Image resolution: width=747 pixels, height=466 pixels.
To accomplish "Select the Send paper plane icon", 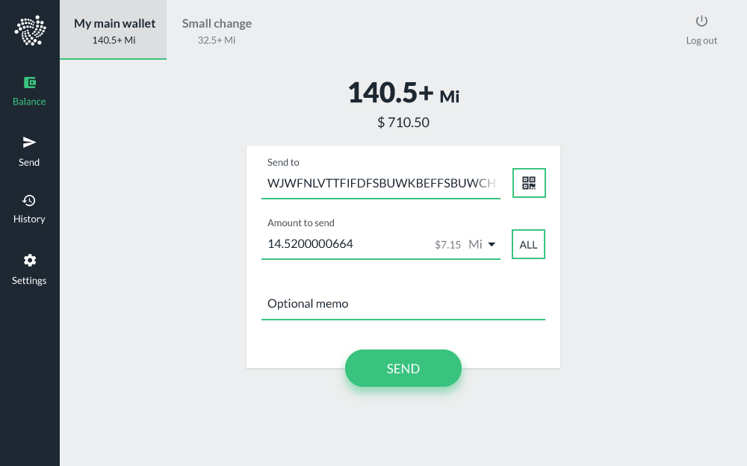I will [x=30, y=142].
